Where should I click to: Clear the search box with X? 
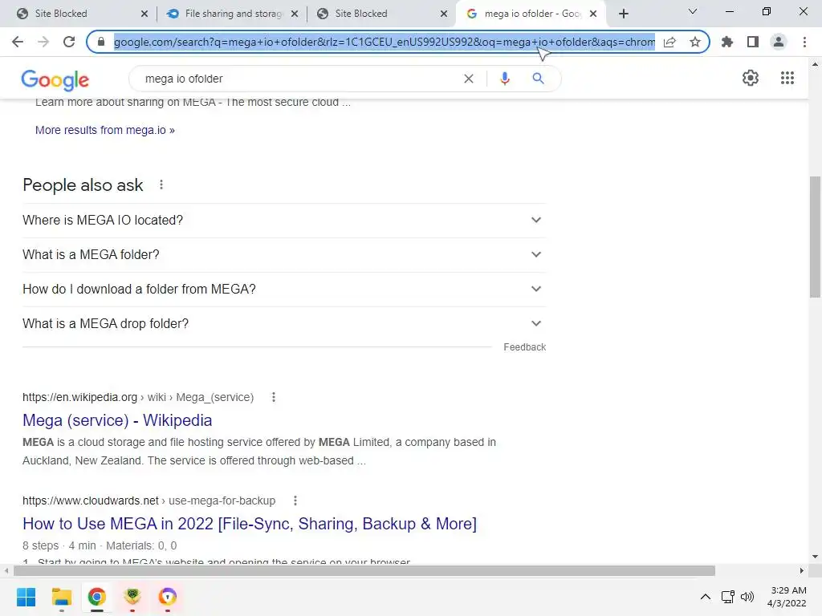pyautogui.click(x=469, y=79)
